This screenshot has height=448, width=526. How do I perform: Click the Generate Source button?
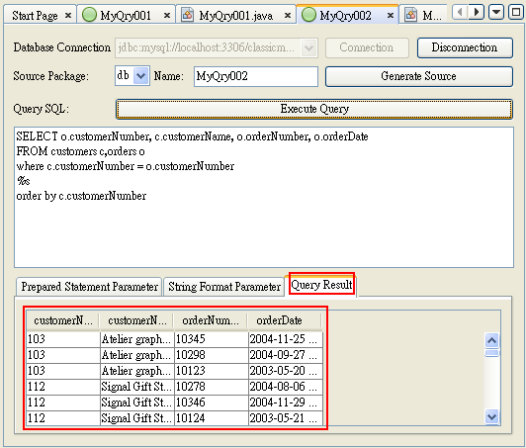point(418,76)
